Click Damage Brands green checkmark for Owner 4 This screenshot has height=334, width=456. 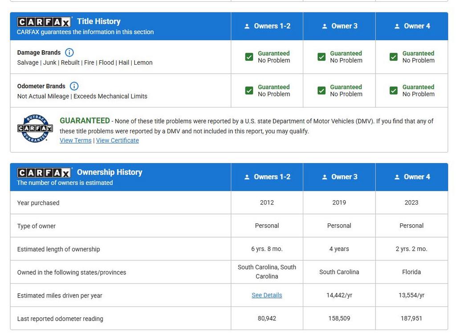coord(394,57)
